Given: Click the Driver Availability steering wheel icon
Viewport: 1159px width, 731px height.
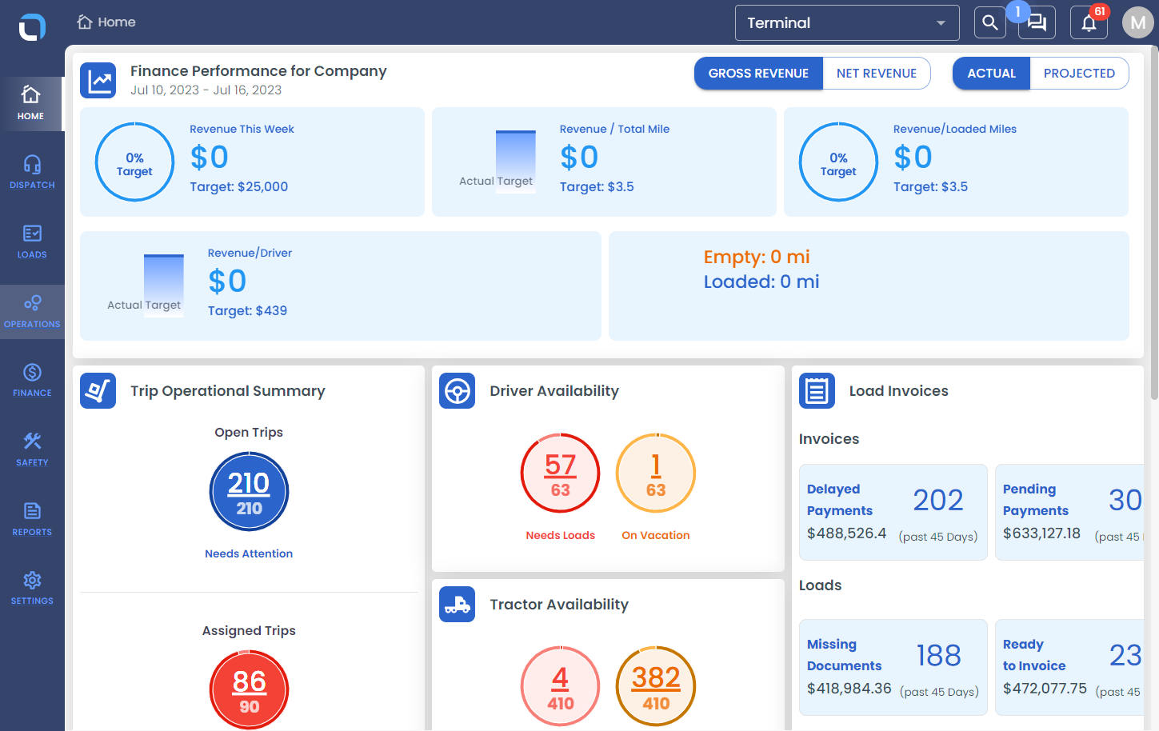Looking at the screenshot, I should click(x=458, y=391).
